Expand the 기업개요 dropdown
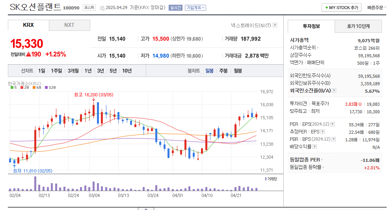Viewport: 389px width, 210px height. [x=195, y=8]
